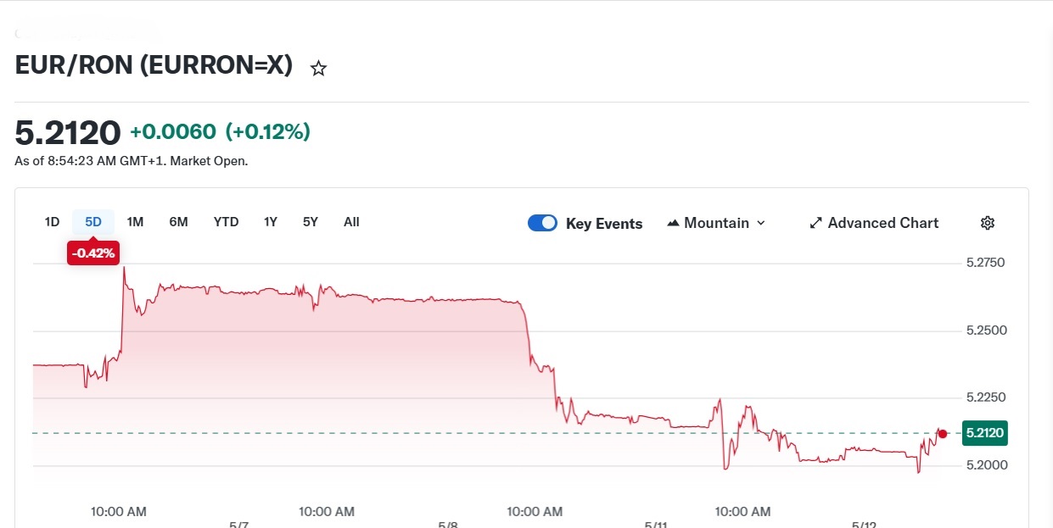
Task: Click the chart peak near 5.2750
Action: (124, 269)
